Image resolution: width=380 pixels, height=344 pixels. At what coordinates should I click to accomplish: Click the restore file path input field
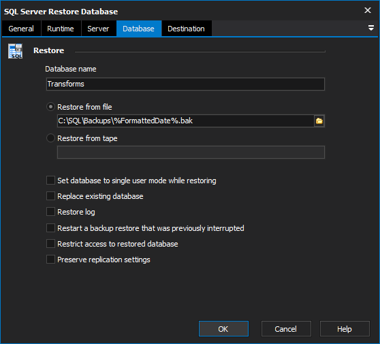[x=186, y=121]
